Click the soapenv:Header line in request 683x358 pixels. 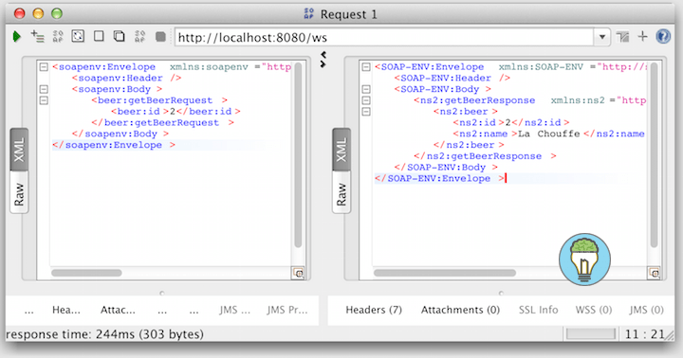click(127, 78)
